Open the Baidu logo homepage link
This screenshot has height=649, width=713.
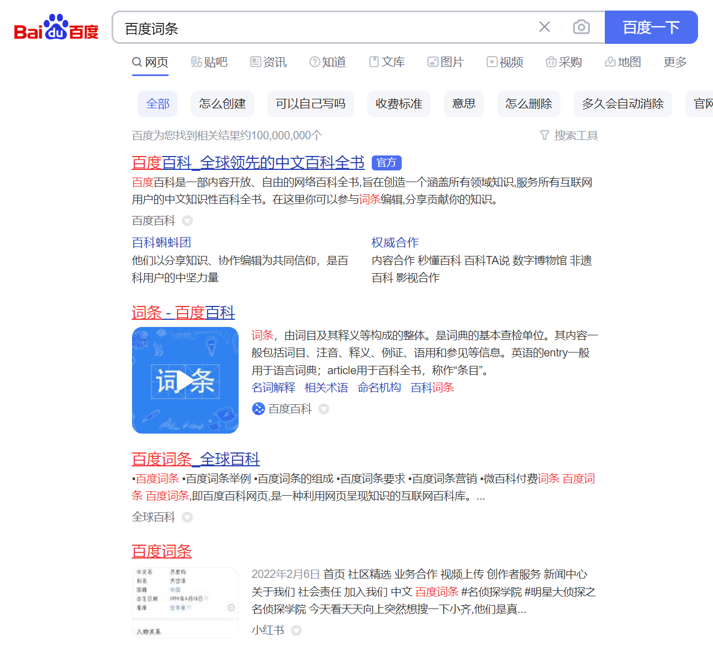click(56, 27)
